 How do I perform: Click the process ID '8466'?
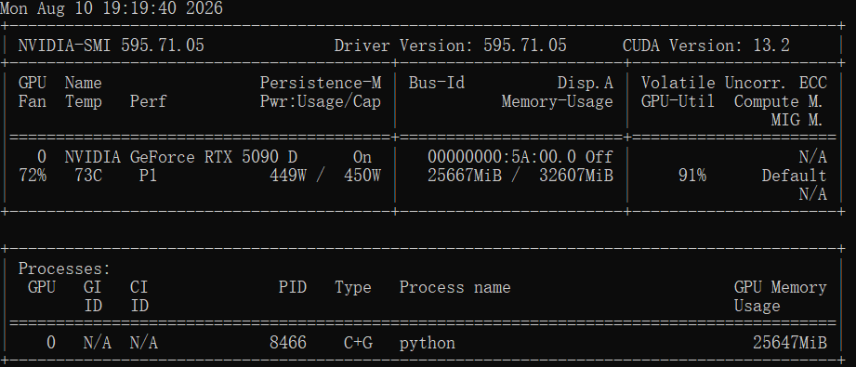288,343
